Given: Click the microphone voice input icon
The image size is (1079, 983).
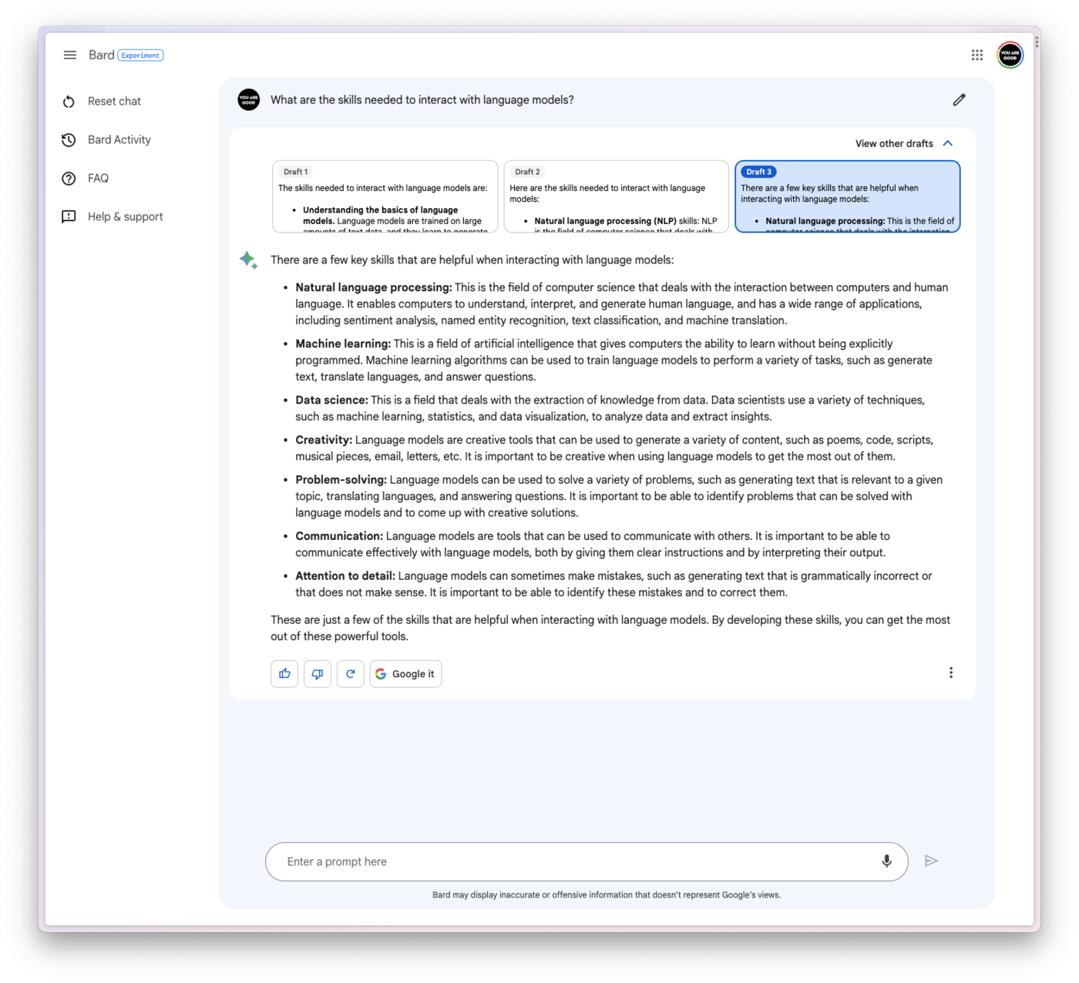Looking at the screenshot, I should (886, 861).
